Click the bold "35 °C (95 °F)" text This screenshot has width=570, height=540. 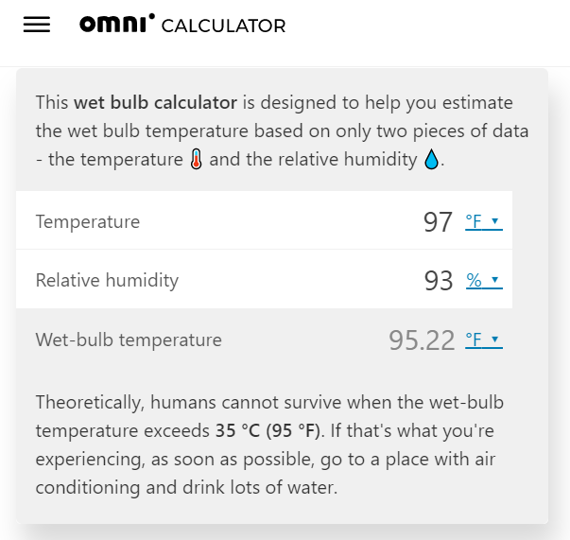point(268,431)
